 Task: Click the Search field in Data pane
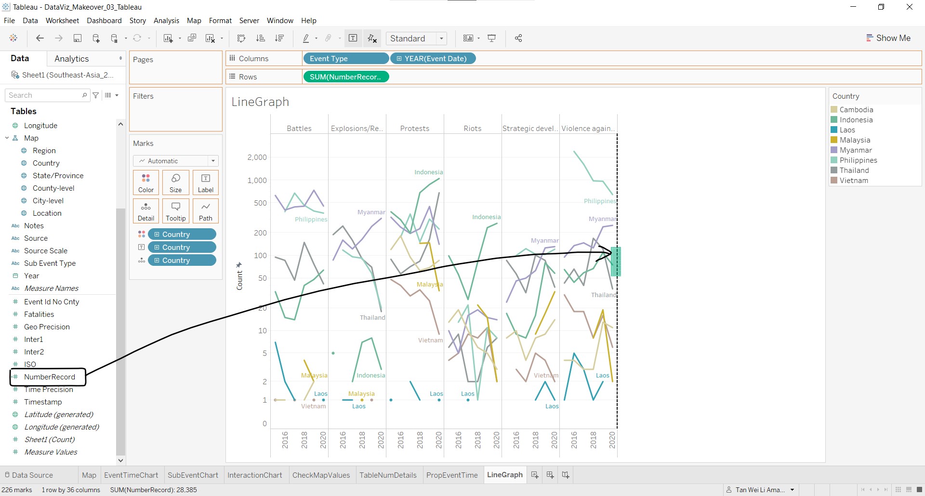click(44, 95)
